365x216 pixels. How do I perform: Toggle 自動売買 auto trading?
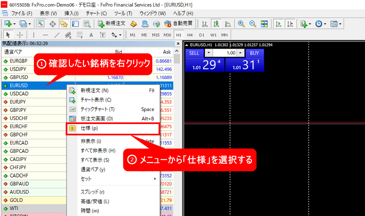click(178, 24)
